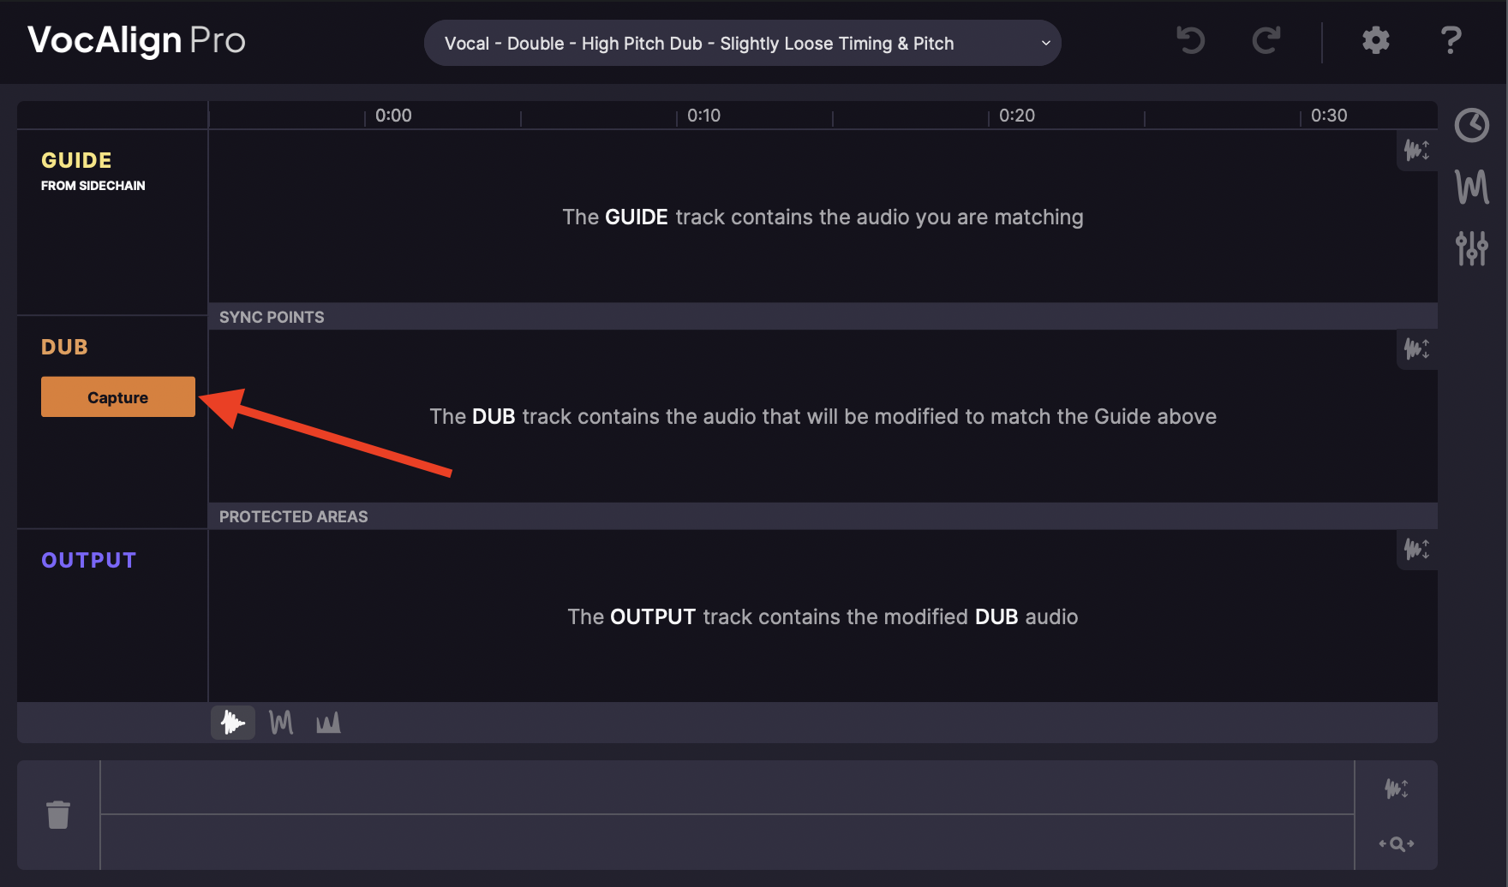Click the trash delete icon
The width and height of the screenshot is (1508, 887).
tap(58, 814)
